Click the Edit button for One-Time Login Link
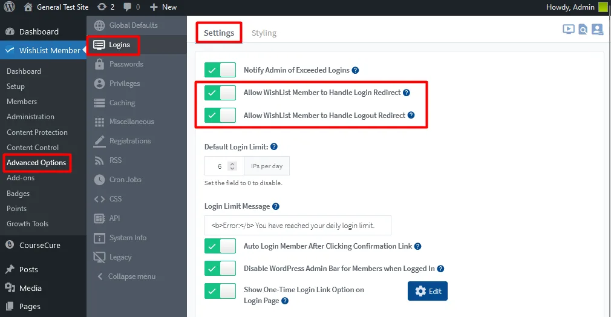611x317 pixels. pyautogui.click(x=428, y=291)
